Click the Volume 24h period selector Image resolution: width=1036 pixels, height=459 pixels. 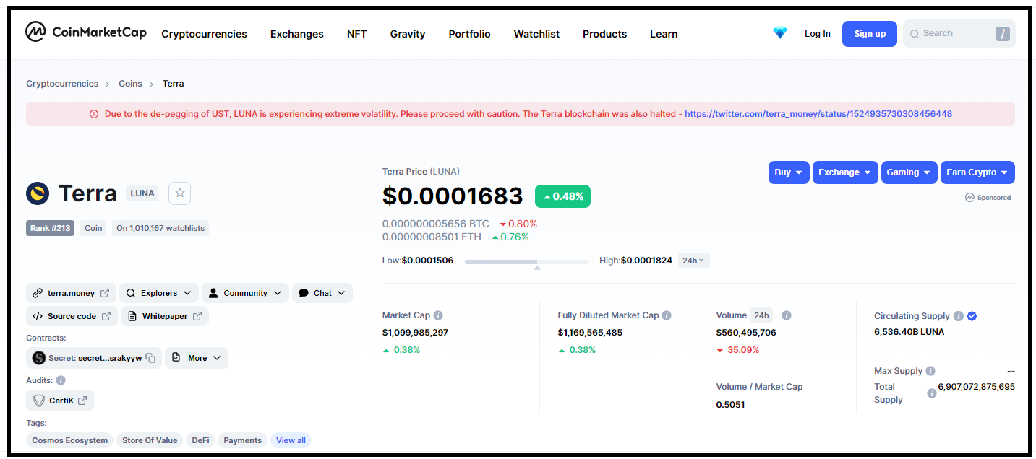click(761, 315)
